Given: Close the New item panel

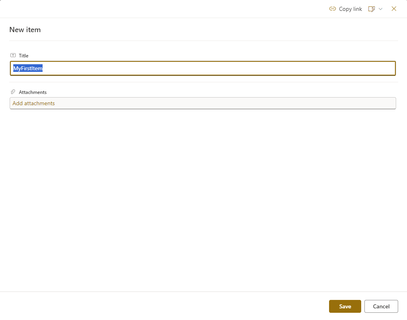Looking at the screenshot, I should 394,9.
